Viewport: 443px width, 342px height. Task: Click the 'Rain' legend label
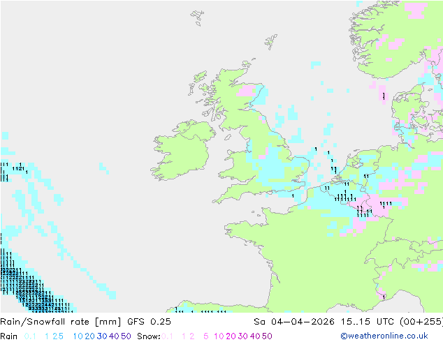9,336
